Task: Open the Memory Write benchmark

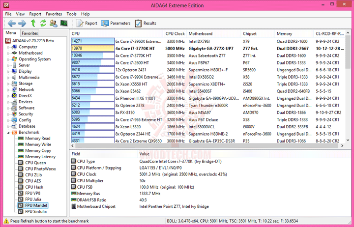Action: 35,144
